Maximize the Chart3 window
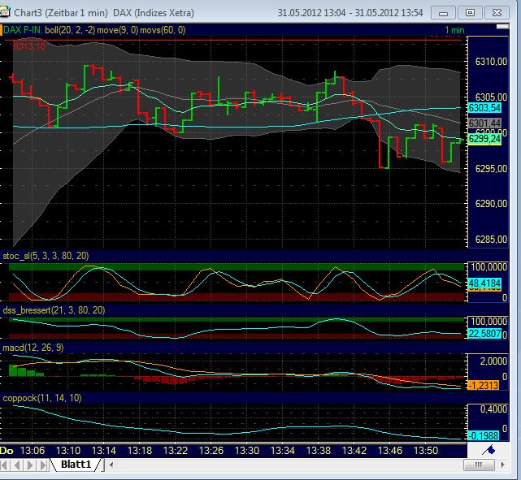Viewport: 521px width, 480px height. pyautogui.click(x=470, y=13)
